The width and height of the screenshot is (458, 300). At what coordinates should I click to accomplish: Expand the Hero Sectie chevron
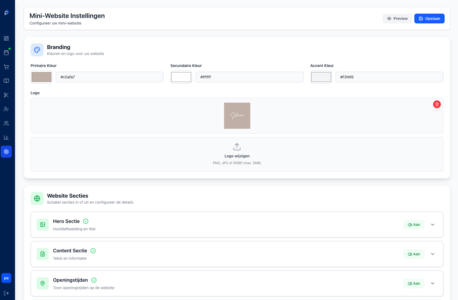click(433, 225)
